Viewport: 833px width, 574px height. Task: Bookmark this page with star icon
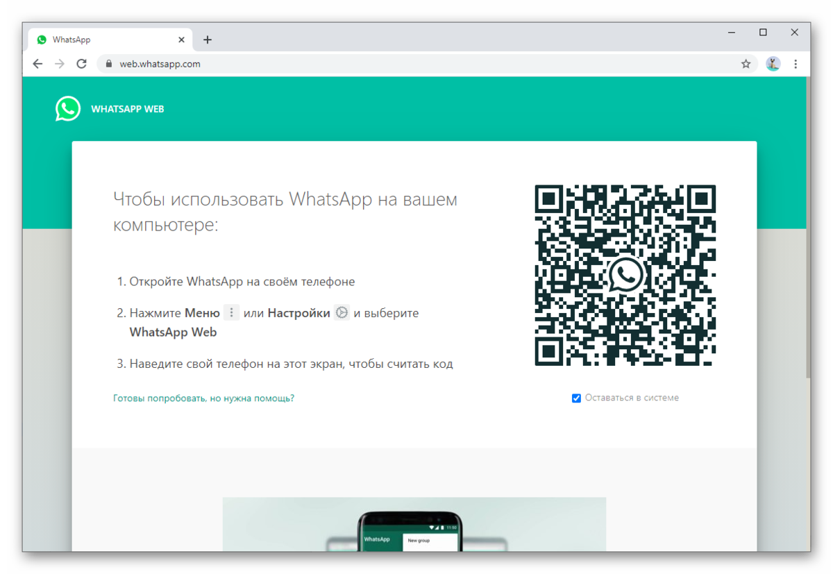click(x=746, y=64)
